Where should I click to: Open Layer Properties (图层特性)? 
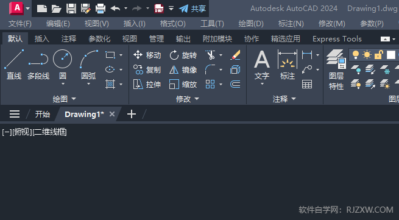[x=336, y=69]
